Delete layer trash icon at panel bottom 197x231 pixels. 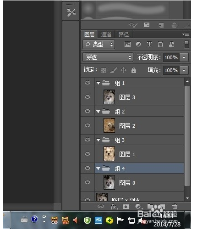click(x=175, y=207)
